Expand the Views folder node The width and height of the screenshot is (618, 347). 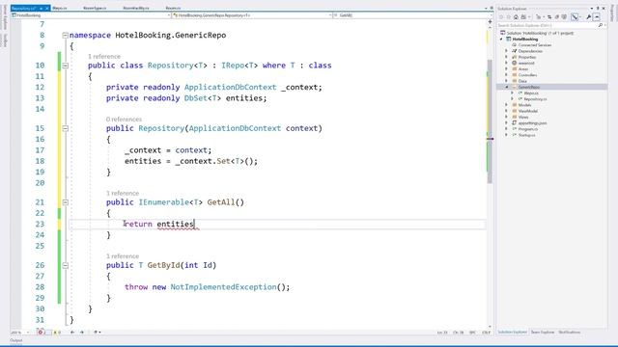[507, 117]
